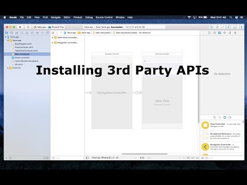
Task: Pick the Storyboard Reference library object
Action: pyautogui.click(x=221, y=136)
